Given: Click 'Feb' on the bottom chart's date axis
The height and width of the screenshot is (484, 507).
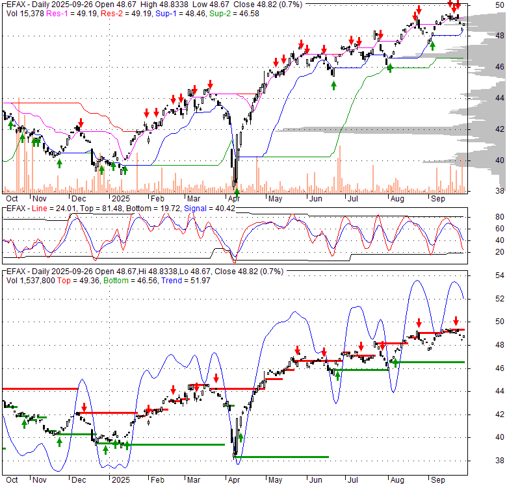Looking at the screenshot, I should pos(157,480).
